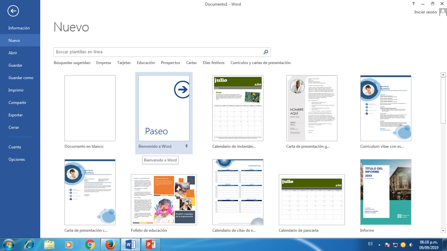Image resolution: width=447 pixels, height=251 pixels.
Task: Click suggested search Empresa
Action: click(x=103, y=63)
